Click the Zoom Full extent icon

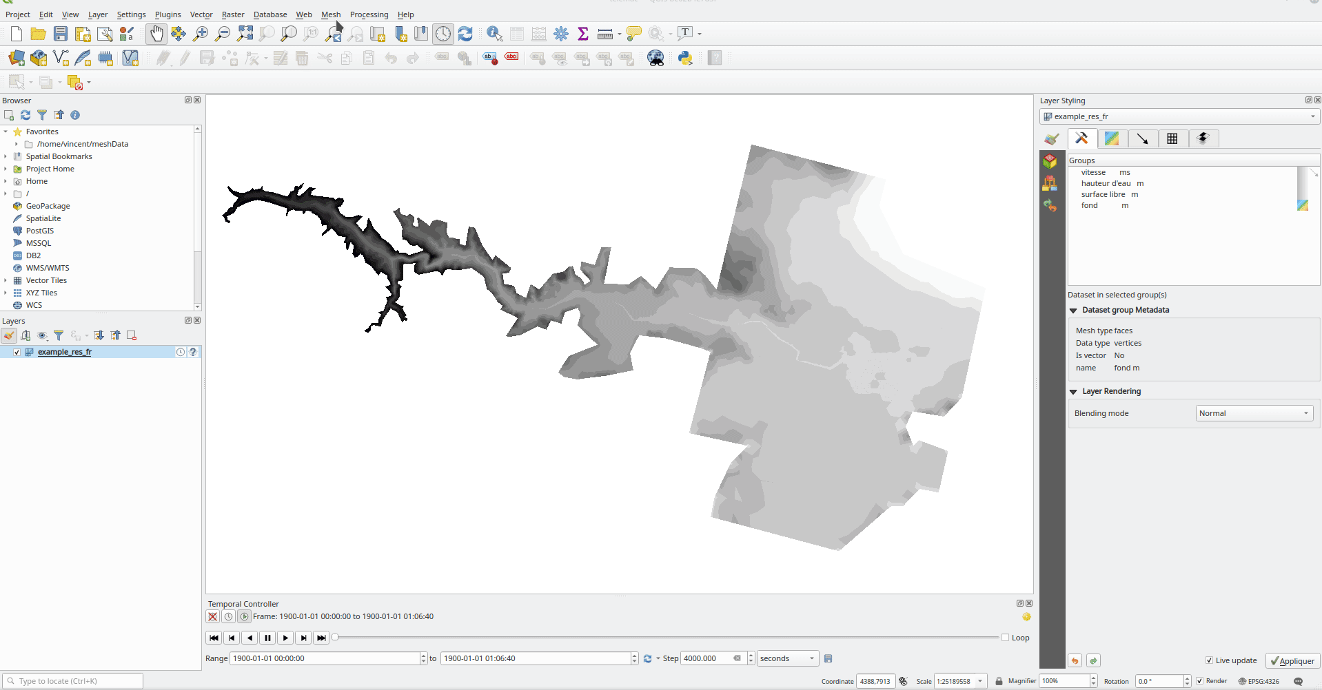pos(245,34)
